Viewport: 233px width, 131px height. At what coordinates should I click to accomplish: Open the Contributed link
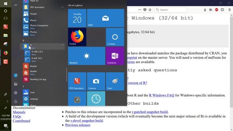pyautogui.click(x=21, y=121)
